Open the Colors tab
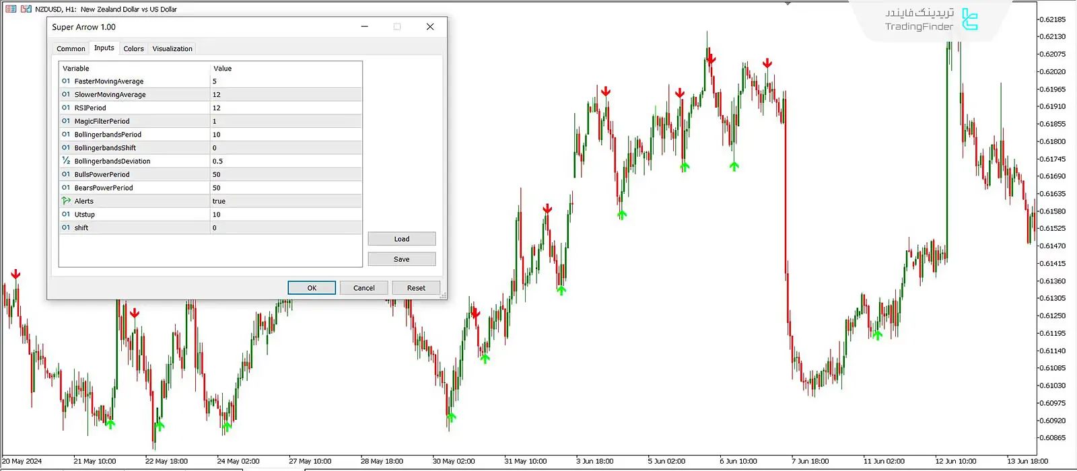Viewport: 1077px width, 471px height. coord(133,48)
